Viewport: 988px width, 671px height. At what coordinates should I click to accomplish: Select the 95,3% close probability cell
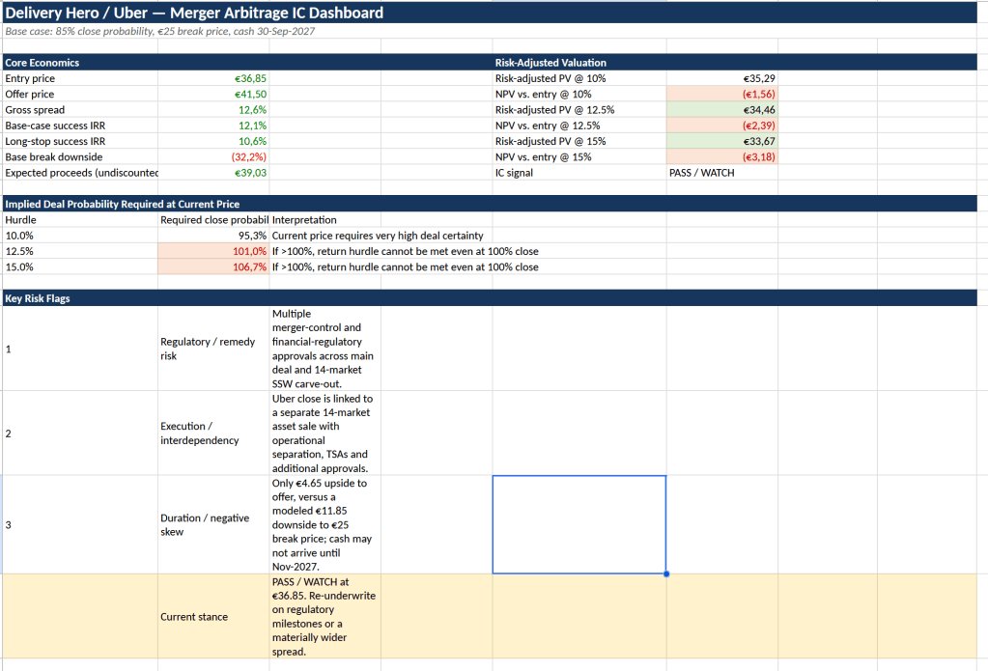213,235
